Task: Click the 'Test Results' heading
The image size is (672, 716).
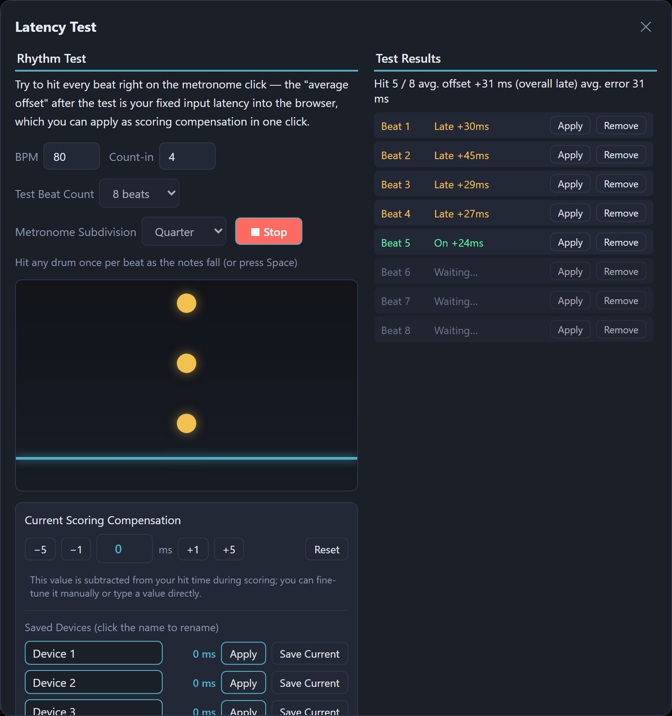Action: tap(408, 58)
